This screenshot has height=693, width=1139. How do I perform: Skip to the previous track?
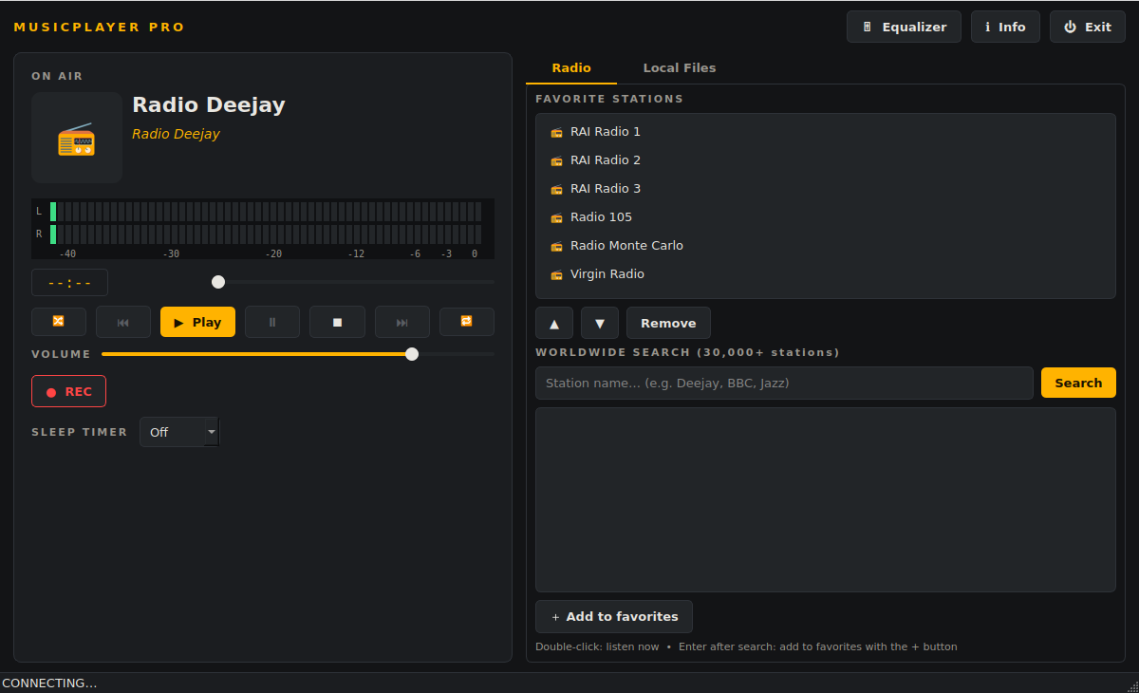[123, 322]
